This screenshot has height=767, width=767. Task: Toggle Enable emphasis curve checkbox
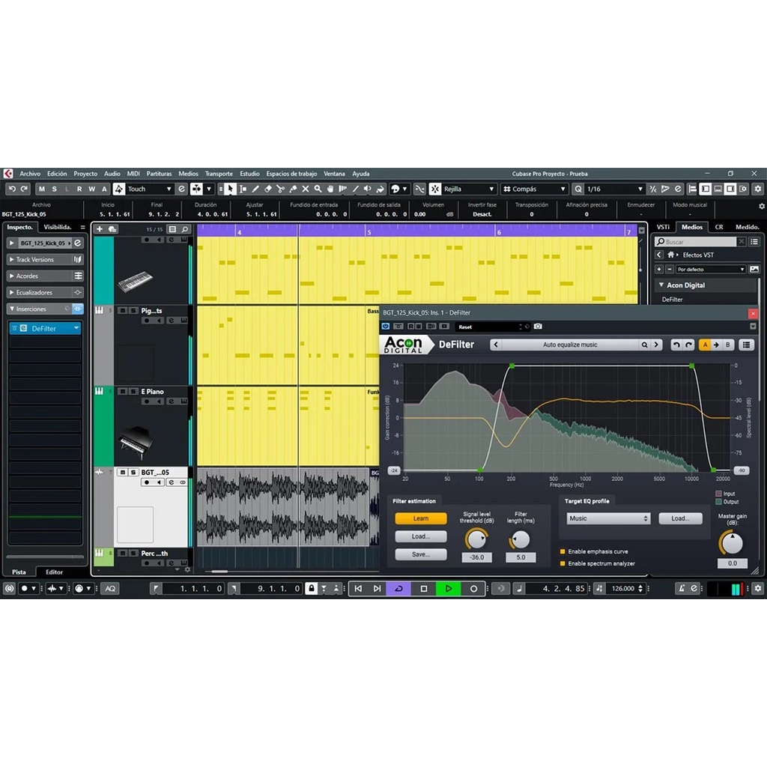pos(563,551)
